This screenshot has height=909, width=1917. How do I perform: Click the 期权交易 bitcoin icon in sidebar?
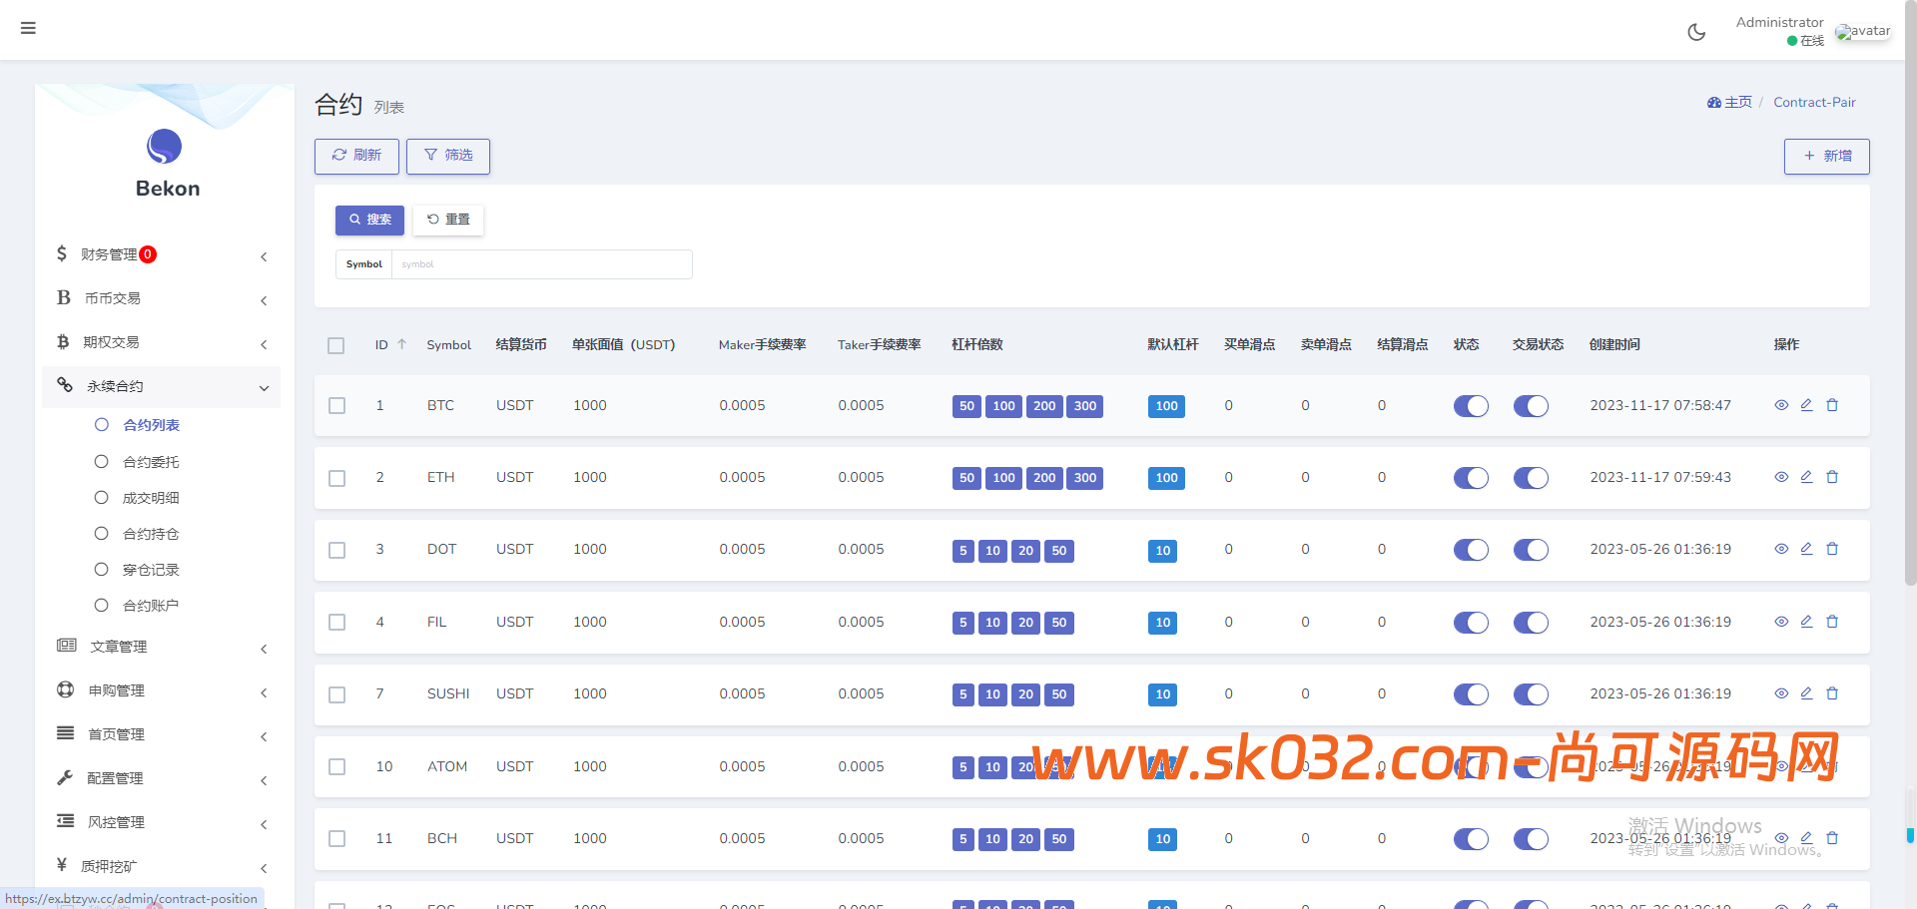click(62, 342)
